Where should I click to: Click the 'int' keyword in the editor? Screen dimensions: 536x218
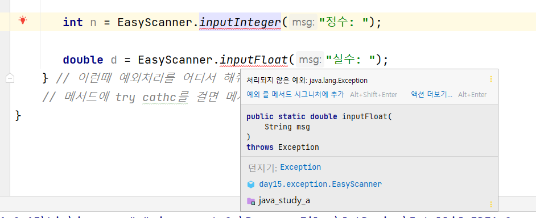[73, 23]
